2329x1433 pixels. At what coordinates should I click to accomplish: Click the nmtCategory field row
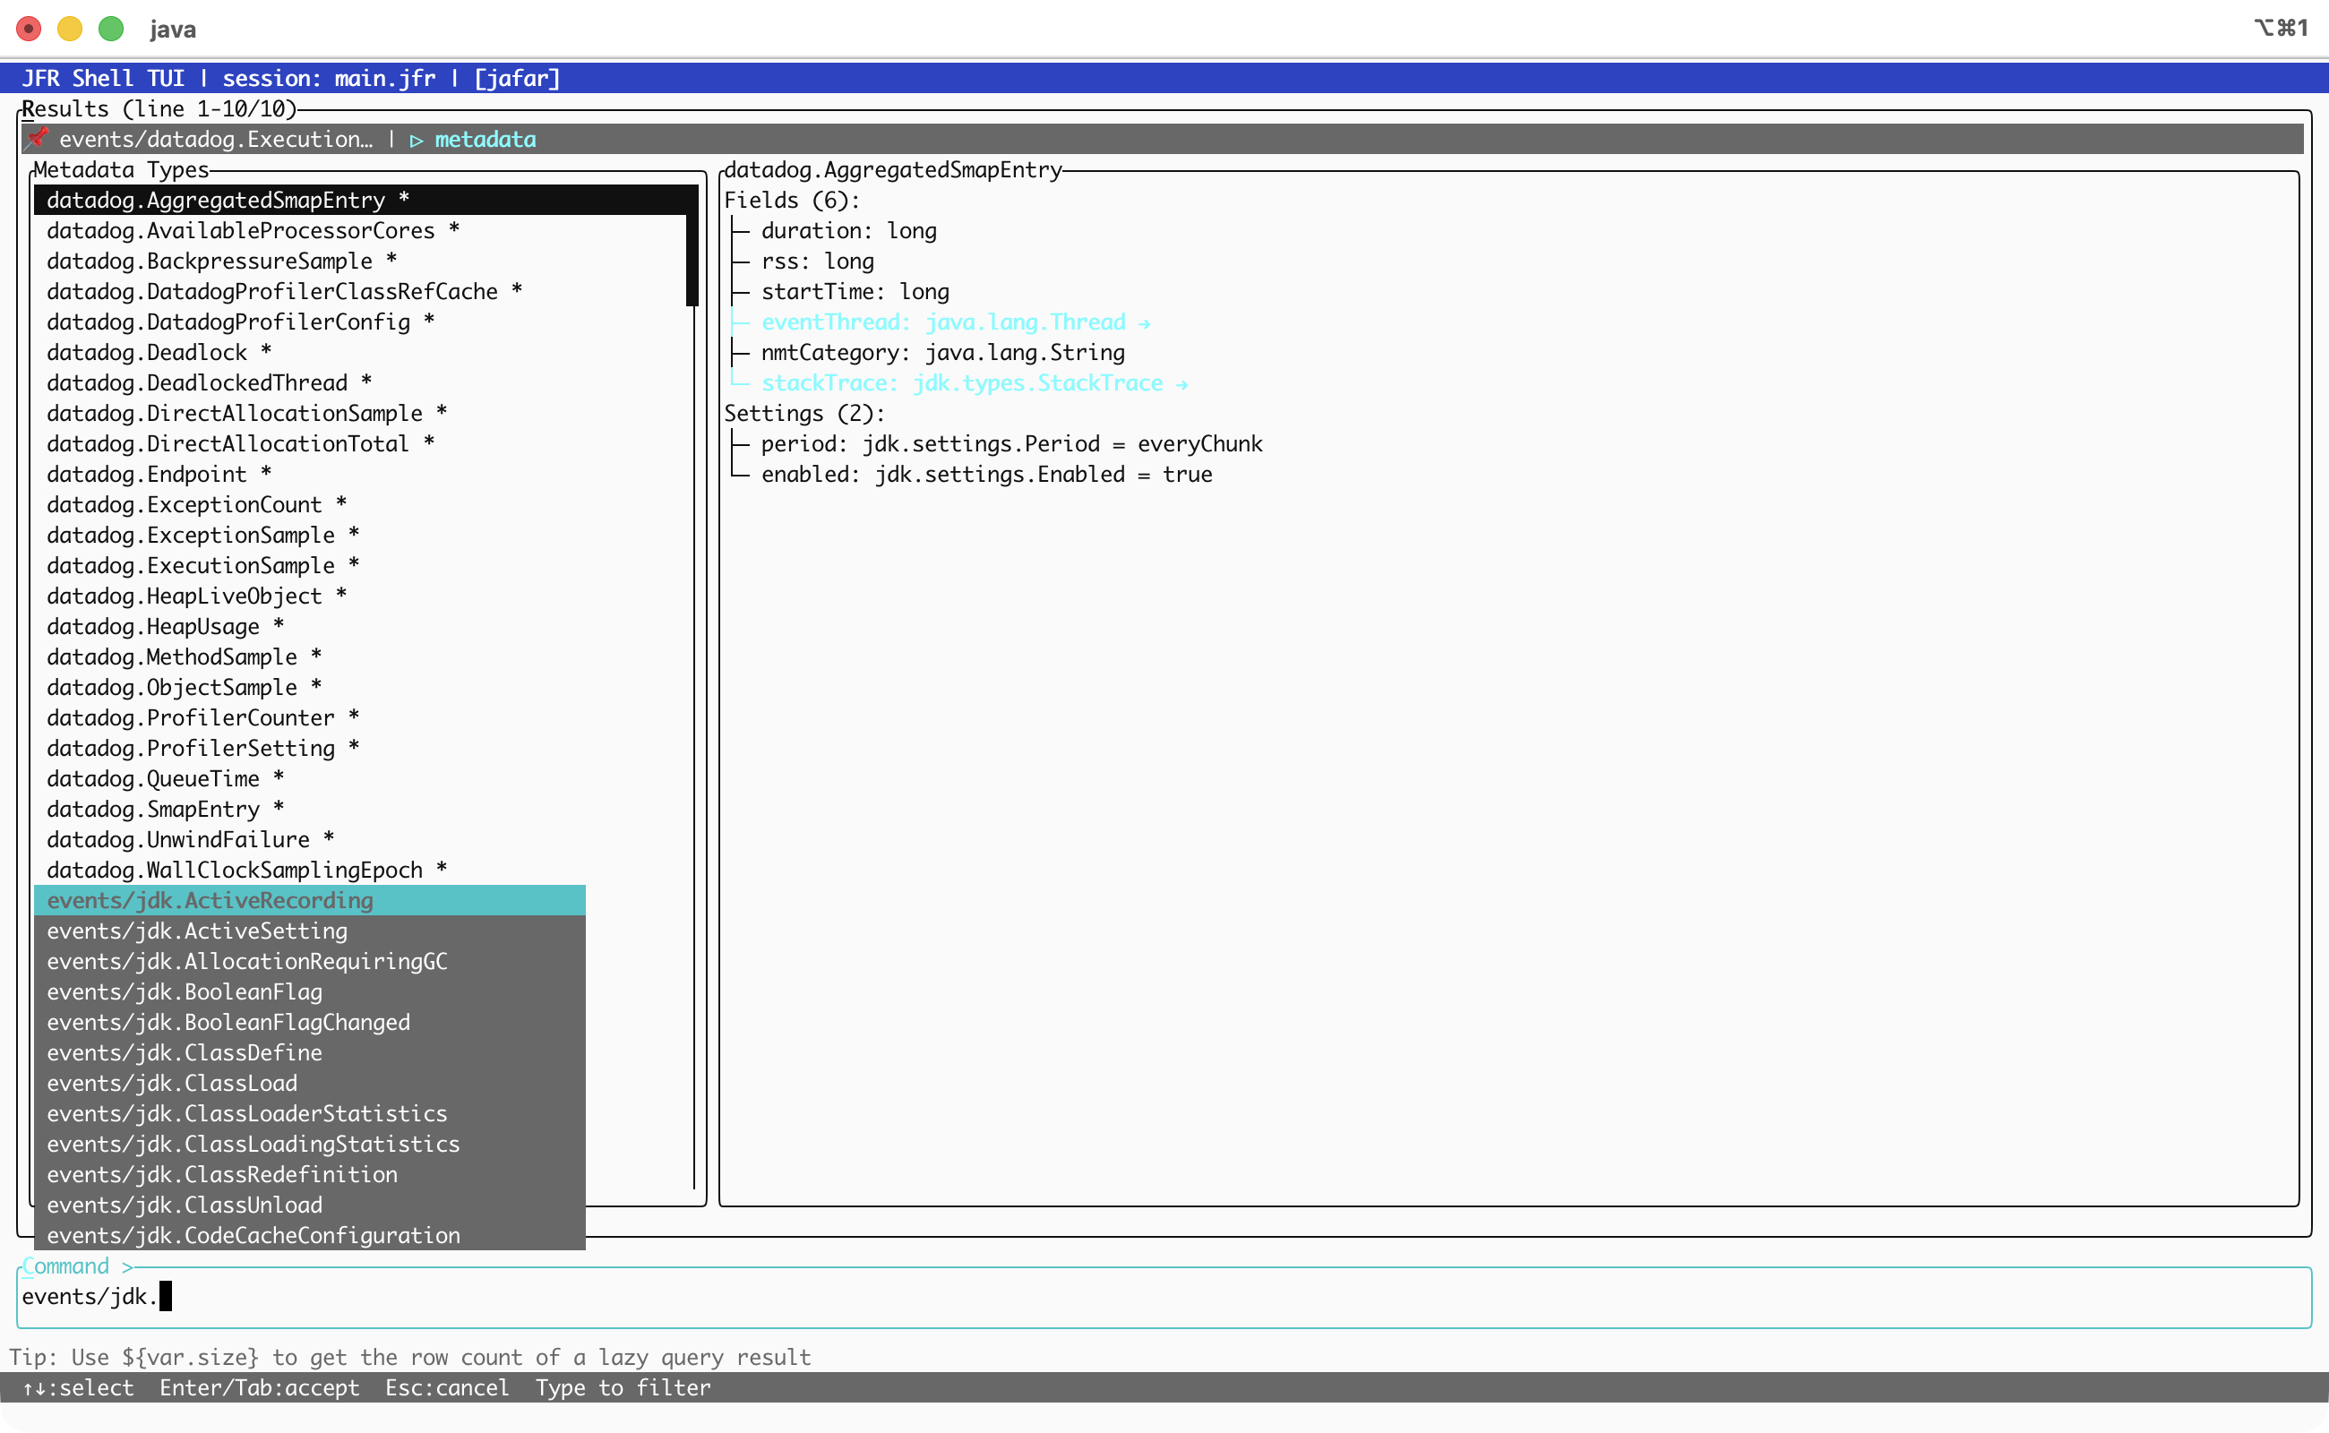(x=942, y=353)
